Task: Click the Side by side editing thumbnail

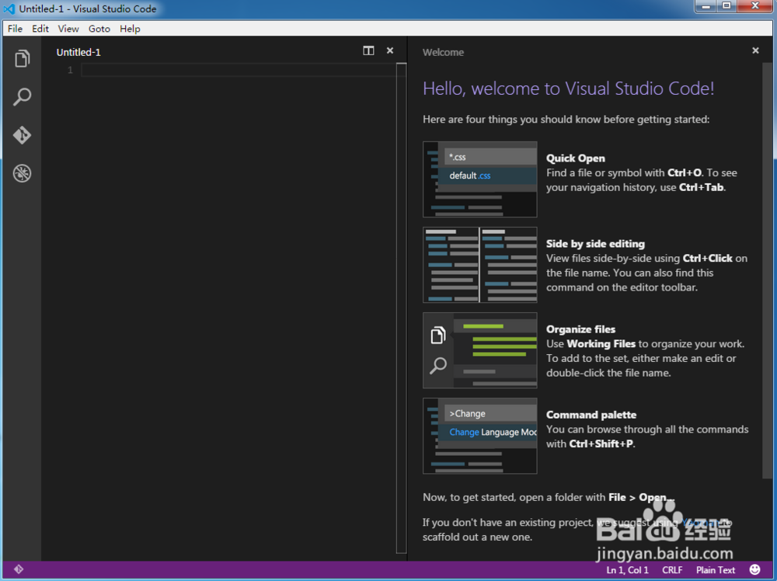Action: coord(479,265)
